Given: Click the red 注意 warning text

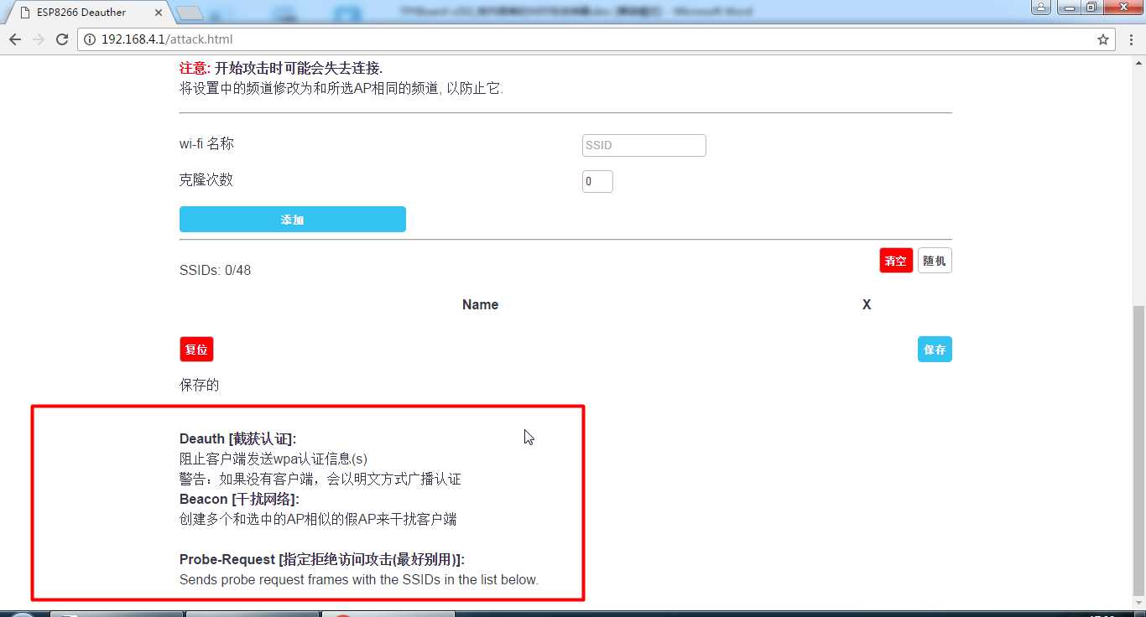Looking at the screenshot, I should coord(195,68).
